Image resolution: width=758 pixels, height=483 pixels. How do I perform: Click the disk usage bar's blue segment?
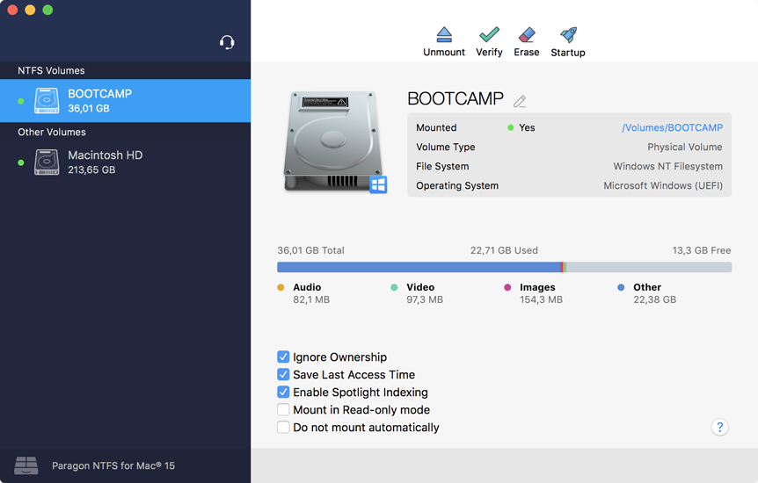coord(418,267)
